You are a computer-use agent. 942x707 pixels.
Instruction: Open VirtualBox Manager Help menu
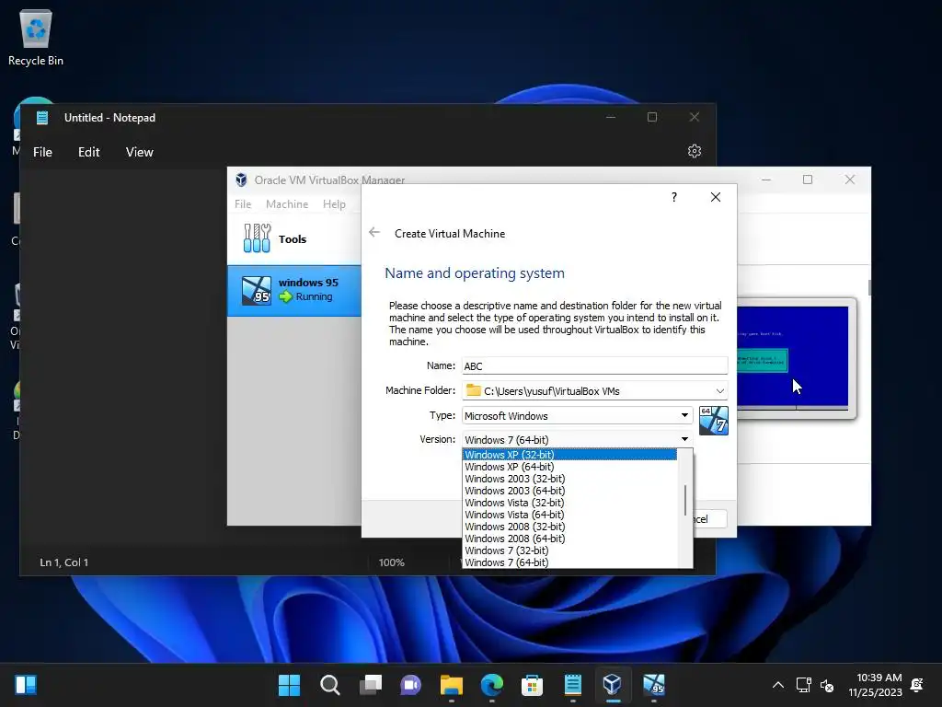[x=334, y=203]
